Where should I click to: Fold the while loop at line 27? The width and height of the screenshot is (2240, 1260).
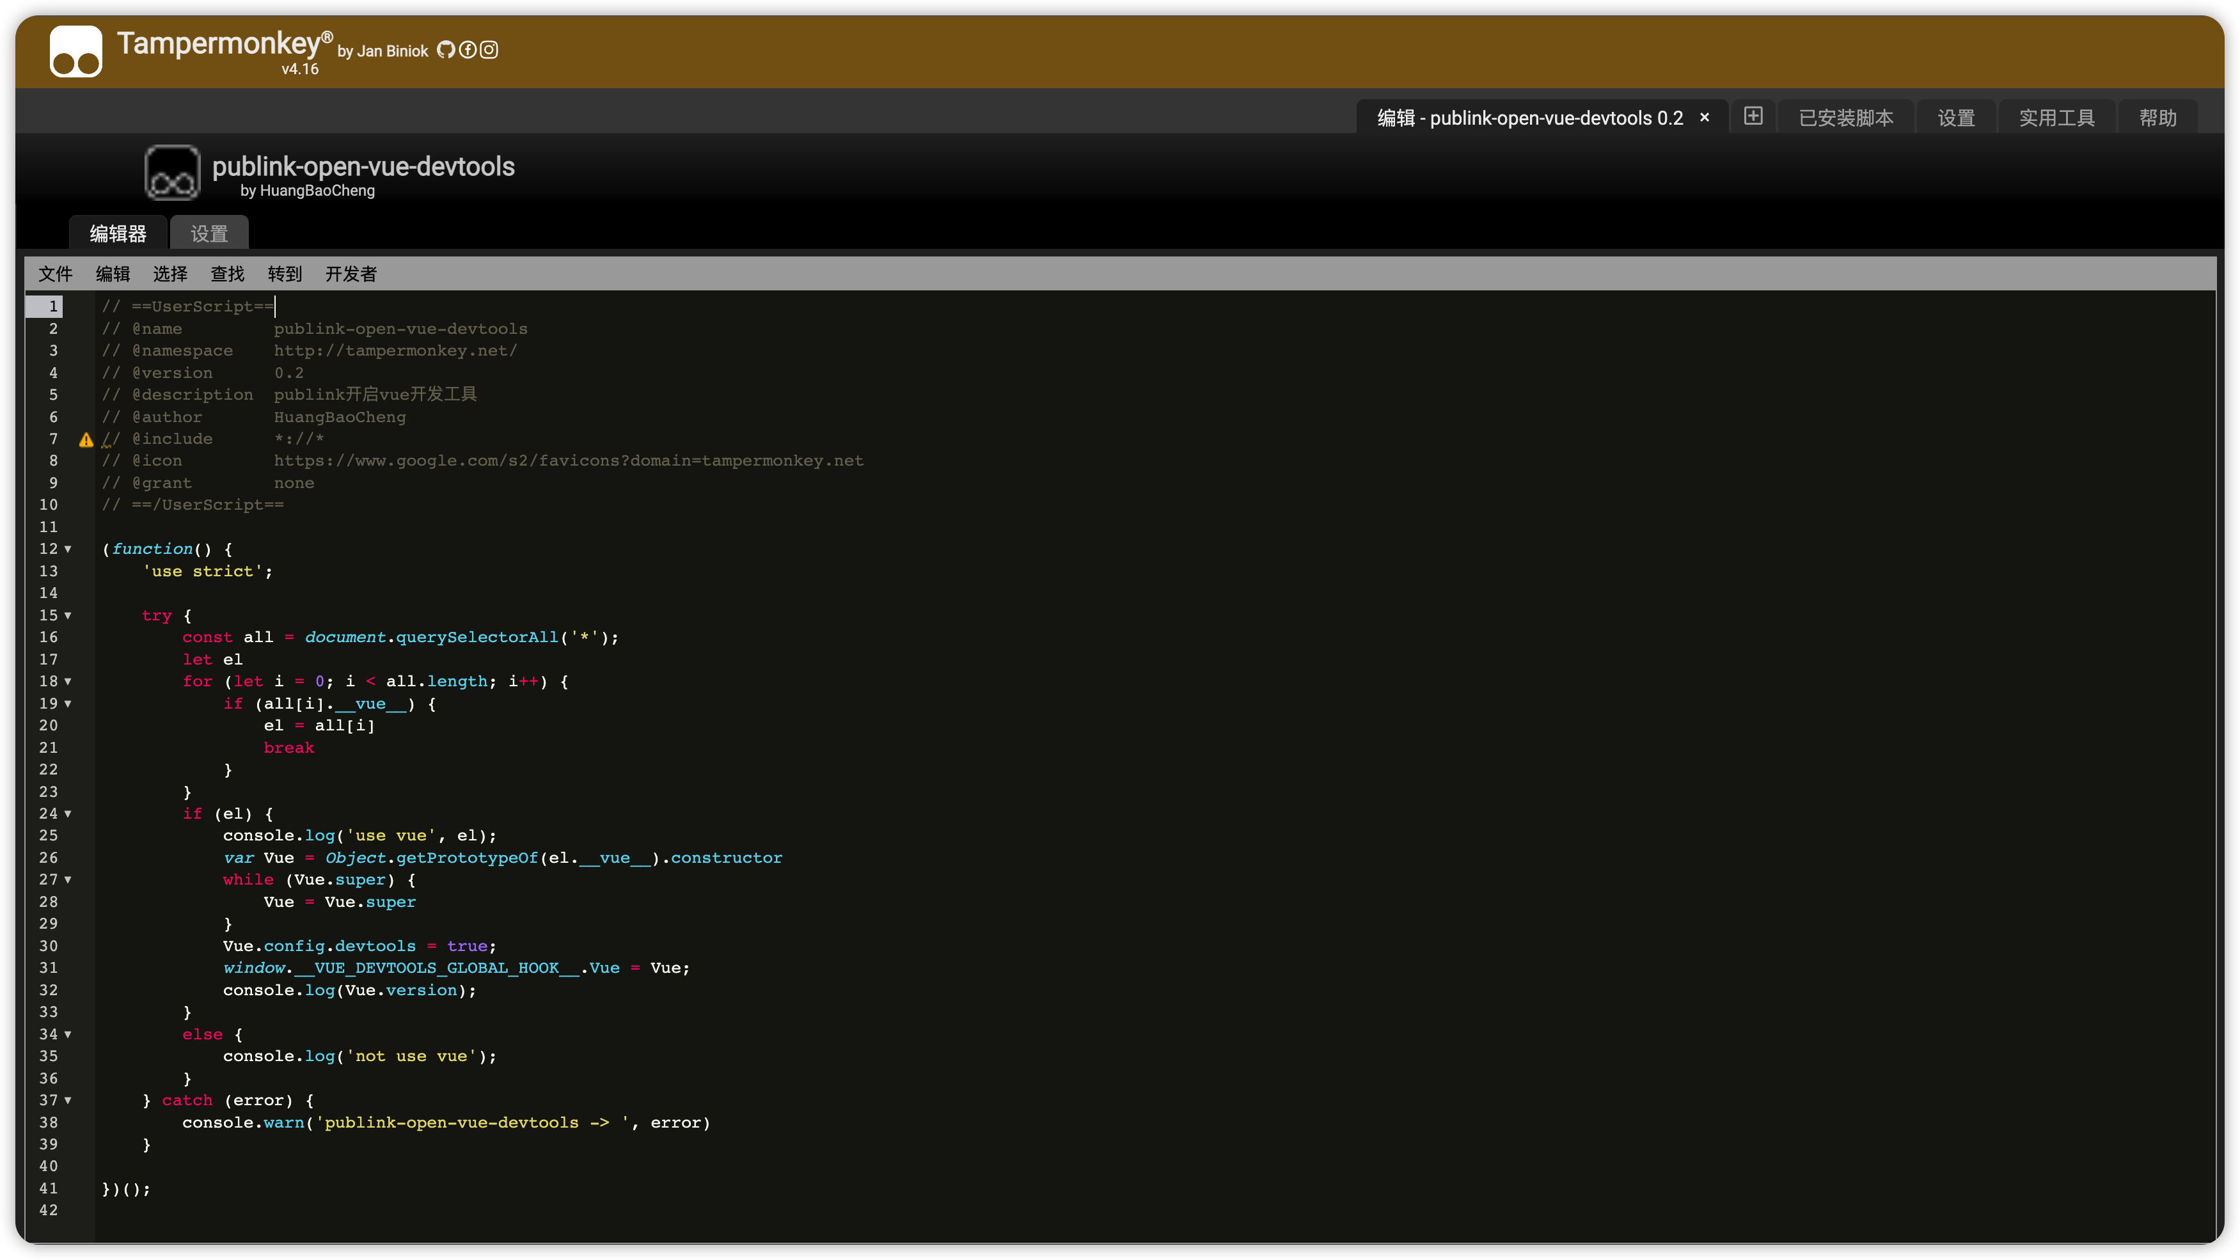pos(68,880)
